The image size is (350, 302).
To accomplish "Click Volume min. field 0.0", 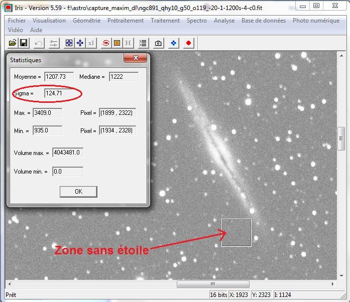I will 68,172.
